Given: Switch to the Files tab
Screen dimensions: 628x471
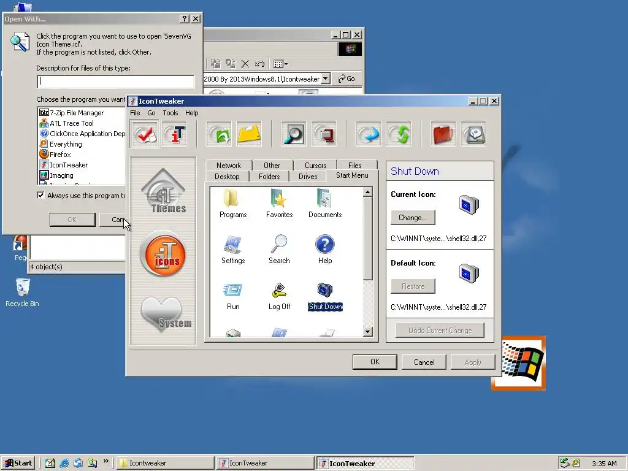Looking at the screenshot, I should coord(355,165).
